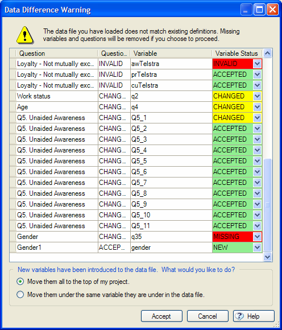The width and height of the screenshot is (282, 330).
Task: Click the Accept button
Action: click(x=161, y=316)
